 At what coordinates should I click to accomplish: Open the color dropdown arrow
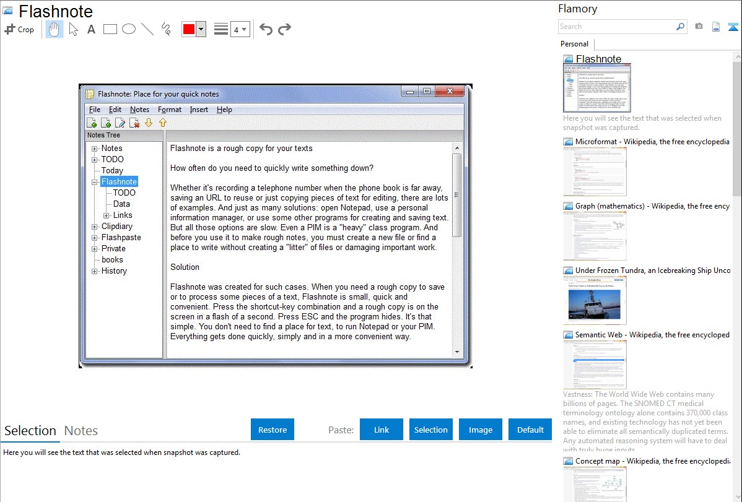point(201,29)
